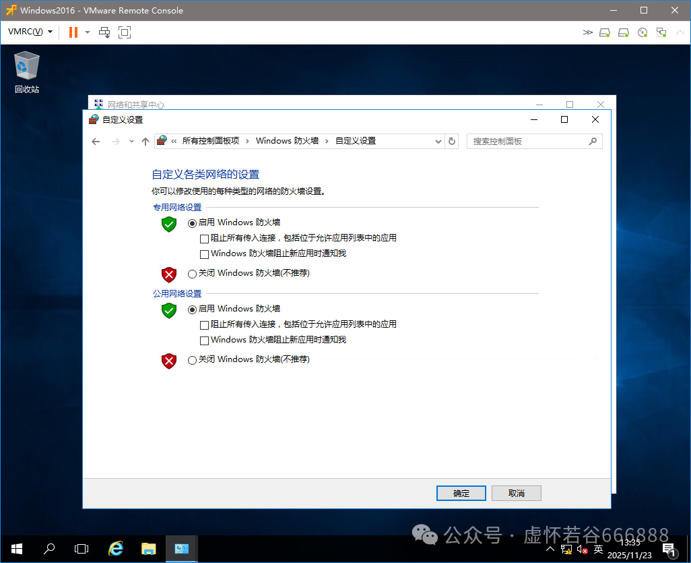Click the second hard disk device icon
The height and width of the screenshot is (563, 691).
(624, 32)
